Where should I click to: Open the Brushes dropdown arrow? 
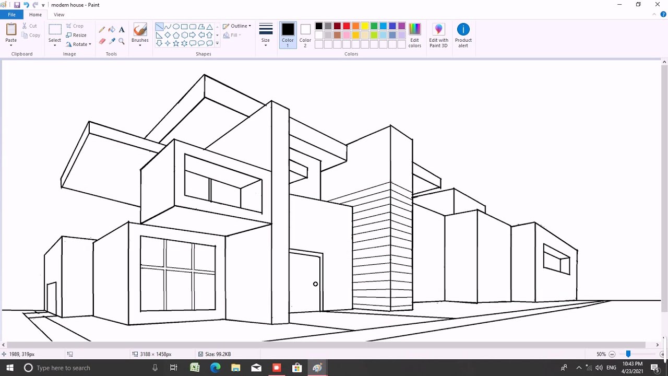click(140, 45)
